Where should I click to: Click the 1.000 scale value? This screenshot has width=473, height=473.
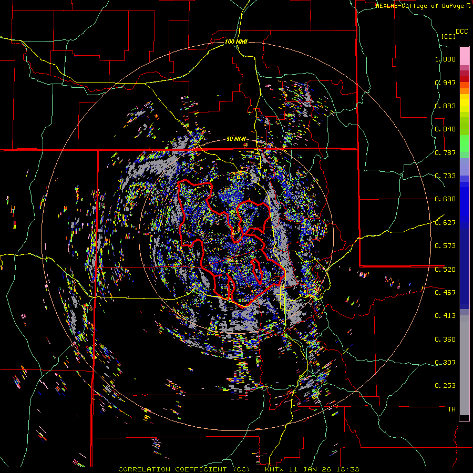(445, 59)
